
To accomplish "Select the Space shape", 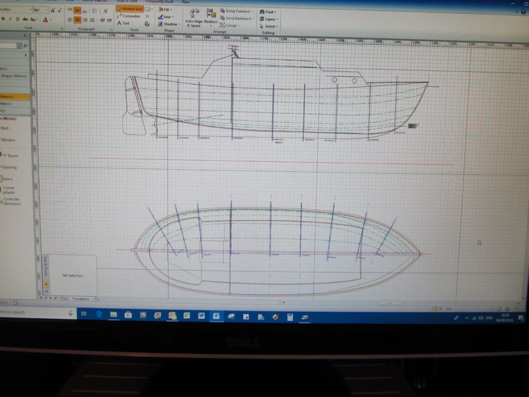I will point(7,178).
